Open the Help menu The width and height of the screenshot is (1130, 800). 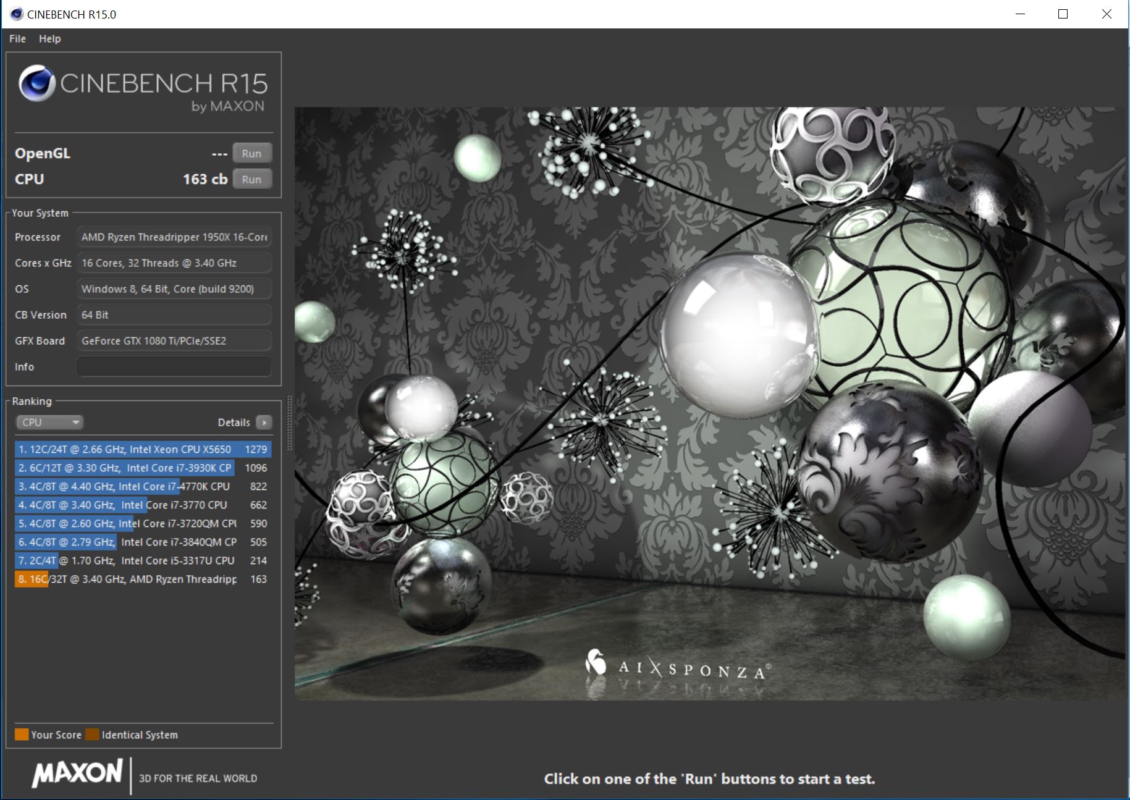pos(49,38)
